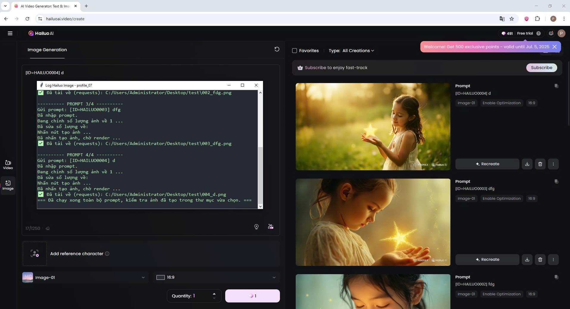The image size is (570, 309).
Task: Click log window scroll down arrow
Action: point(260,206)
